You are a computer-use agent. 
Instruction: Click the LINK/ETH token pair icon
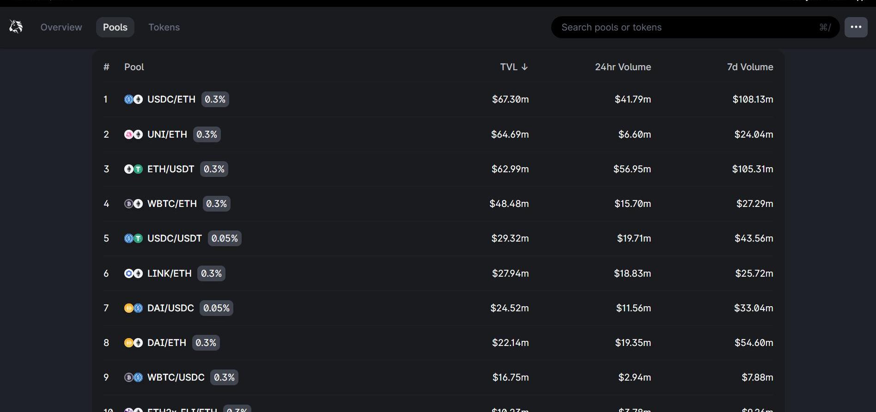point(133,273)
